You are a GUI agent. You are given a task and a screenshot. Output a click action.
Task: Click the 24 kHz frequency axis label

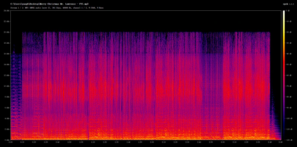point(6,11)
